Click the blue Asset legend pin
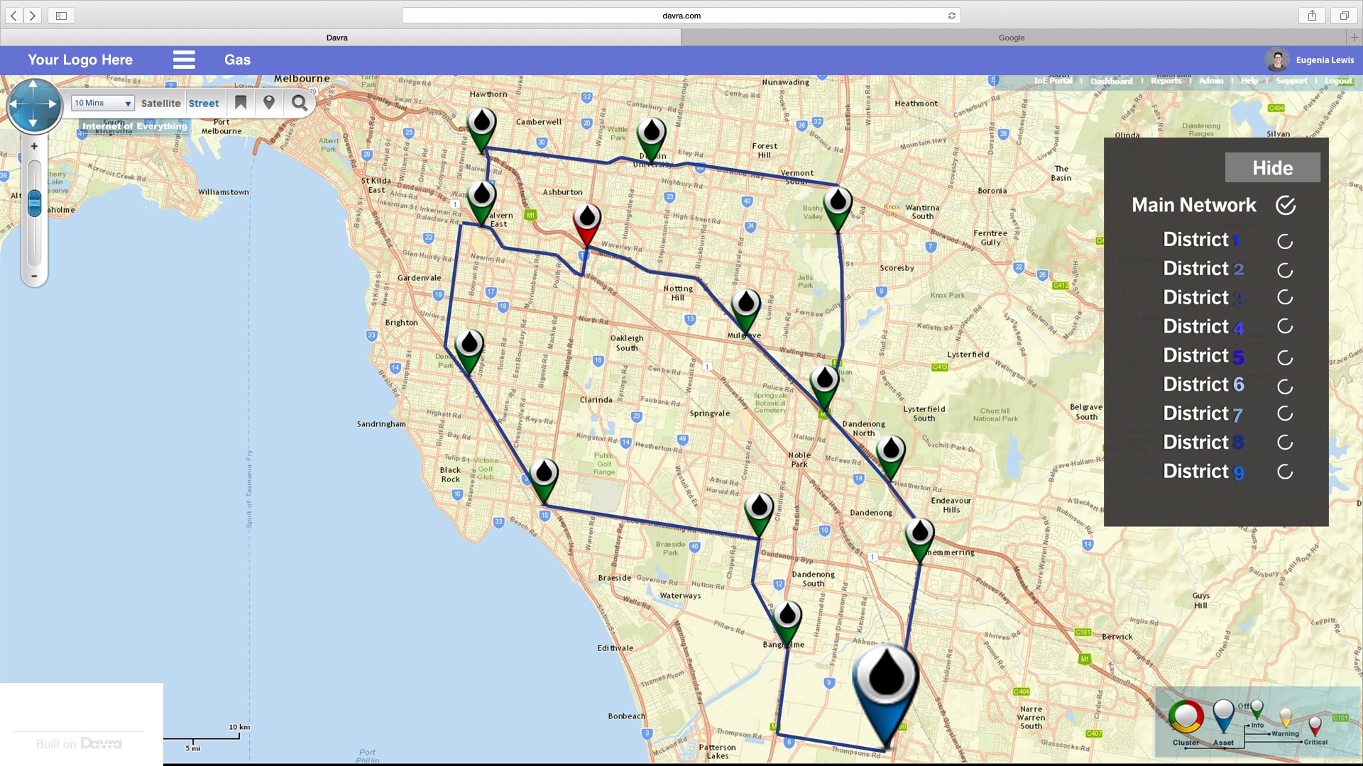Screen dimensions: 1363x766 (x=1224, y=715)
